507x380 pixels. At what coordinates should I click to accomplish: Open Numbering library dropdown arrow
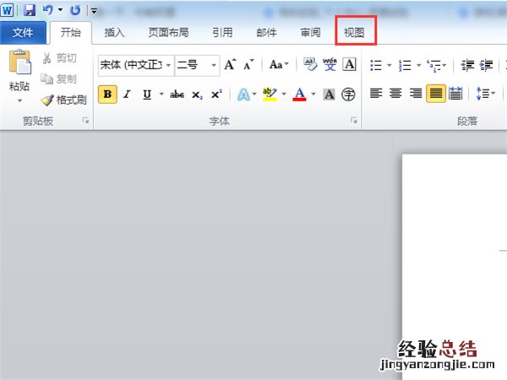[x=418, y=65]
